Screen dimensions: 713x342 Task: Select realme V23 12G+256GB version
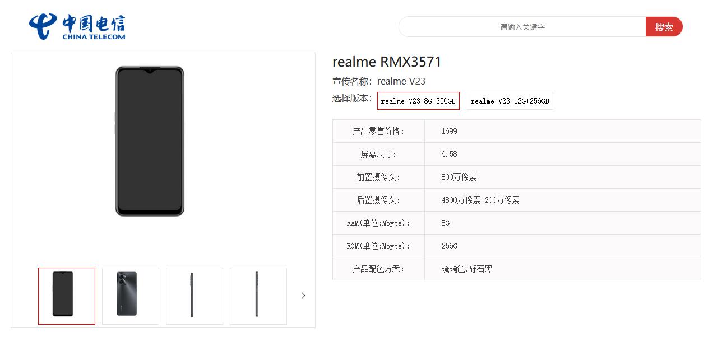tap(510, 101)
